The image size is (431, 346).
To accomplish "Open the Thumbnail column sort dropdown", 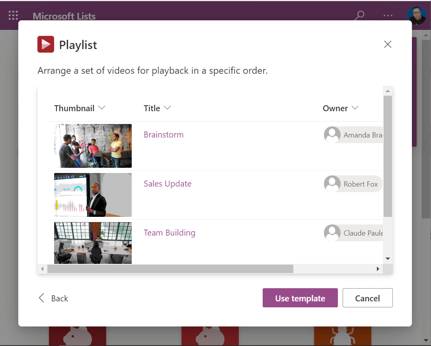I will point(102,108).
